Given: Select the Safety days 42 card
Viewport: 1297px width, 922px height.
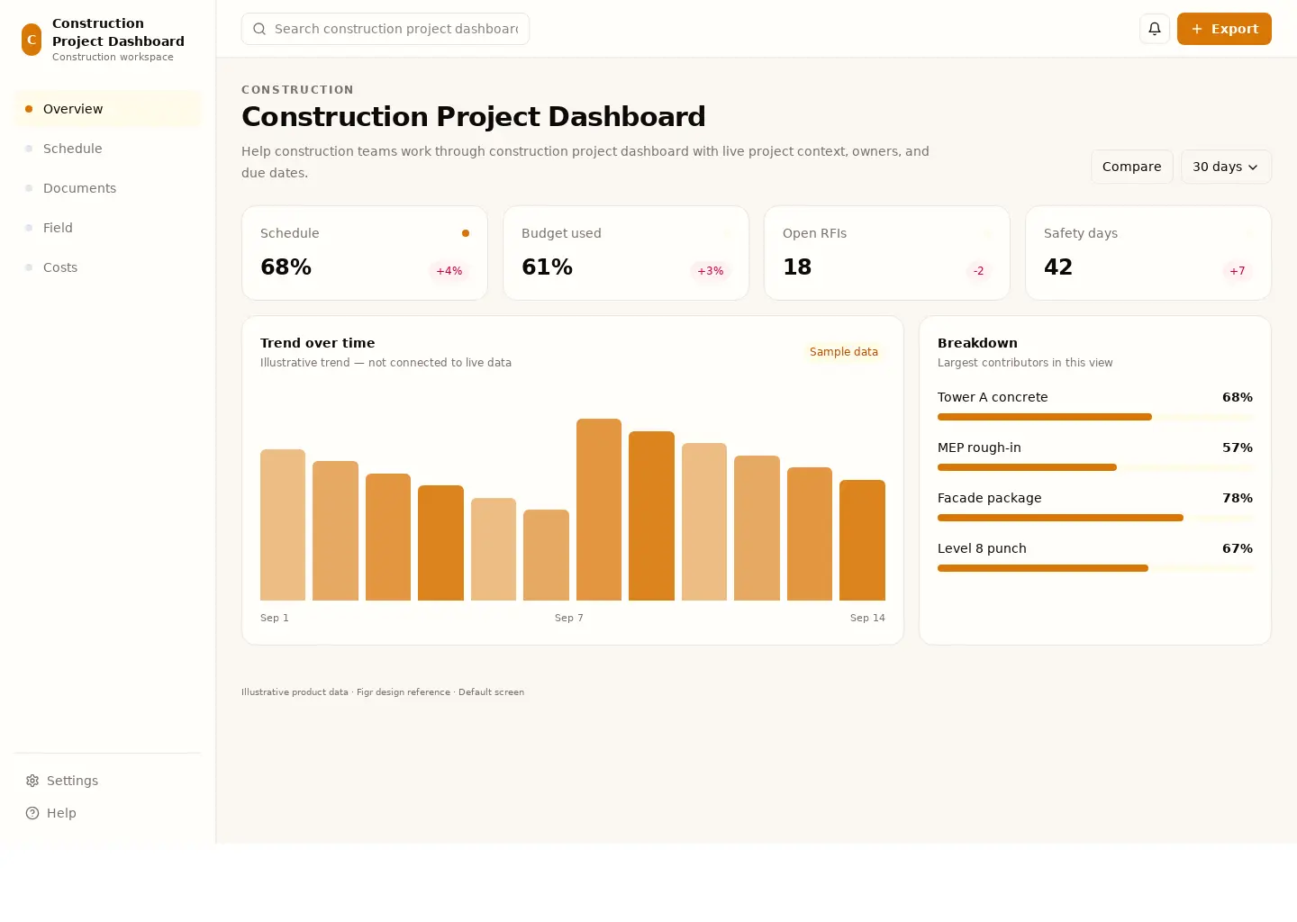Looking at the screenshot, I should (x=1148, y=253).
